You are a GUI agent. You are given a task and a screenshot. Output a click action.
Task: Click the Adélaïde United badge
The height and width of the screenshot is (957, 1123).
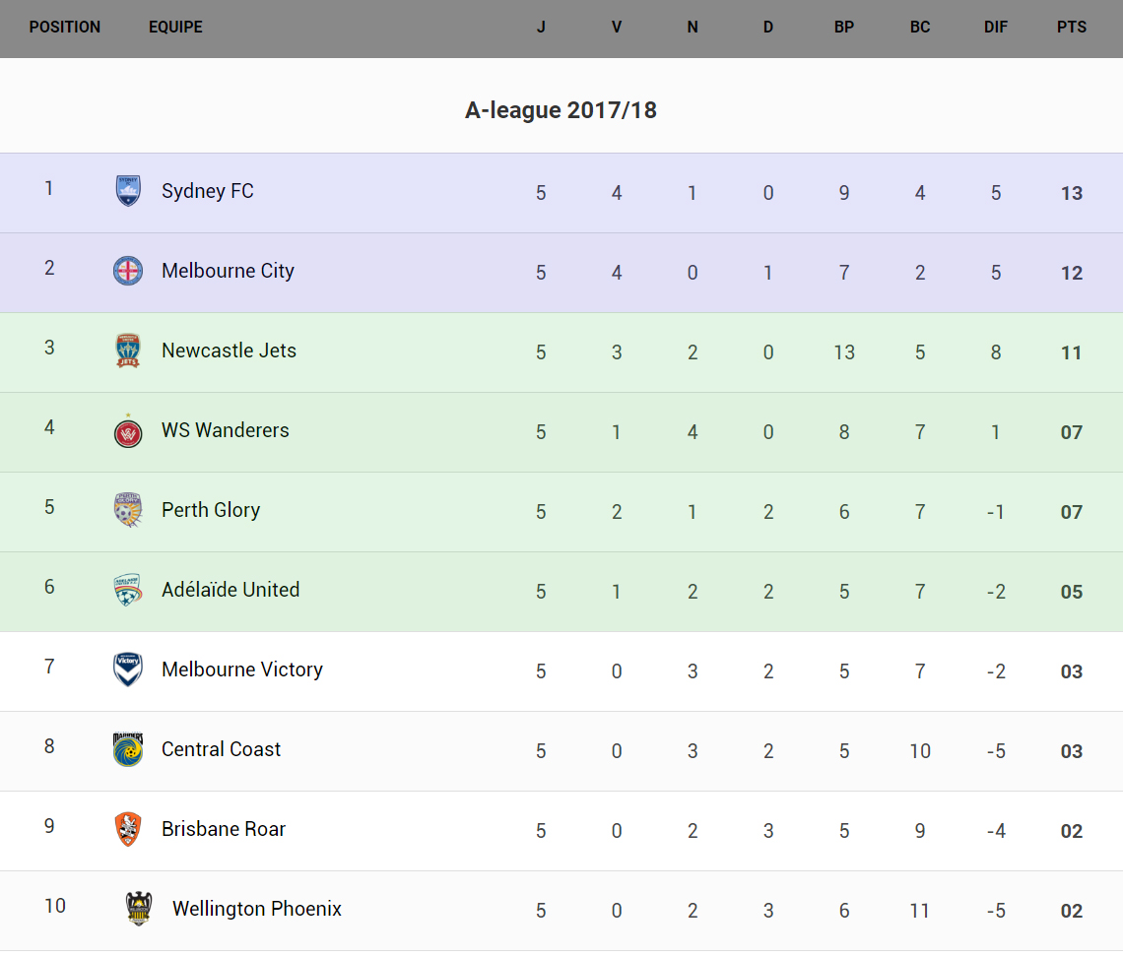point(128,590)
